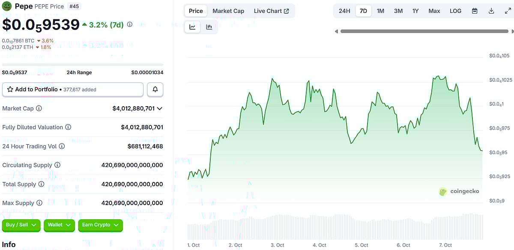Switch to the Price tab
514x250 pixels.
(x=195, y=11)
